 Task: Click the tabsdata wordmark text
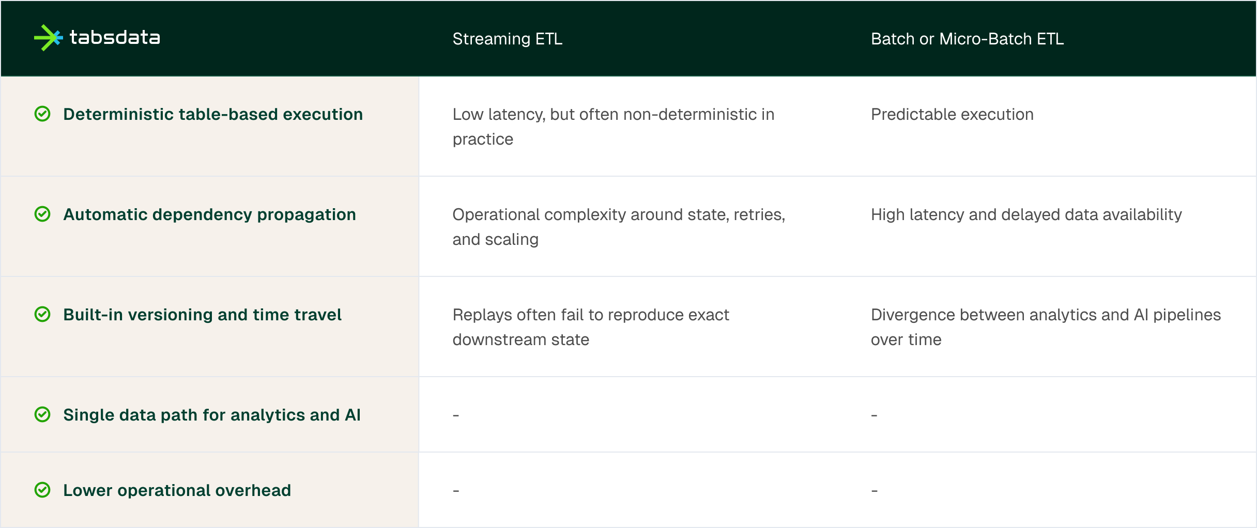115,38
